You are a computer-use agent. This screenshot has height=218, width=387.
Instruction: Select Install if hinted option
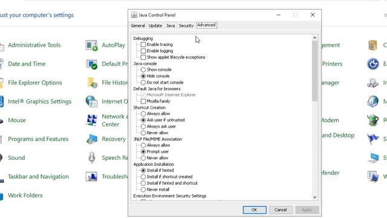point(143,171)
